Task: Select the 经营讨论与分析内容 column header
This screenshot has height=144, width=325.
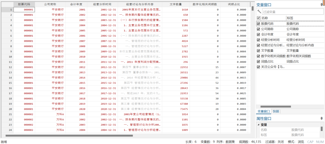Action: [140, 4]
